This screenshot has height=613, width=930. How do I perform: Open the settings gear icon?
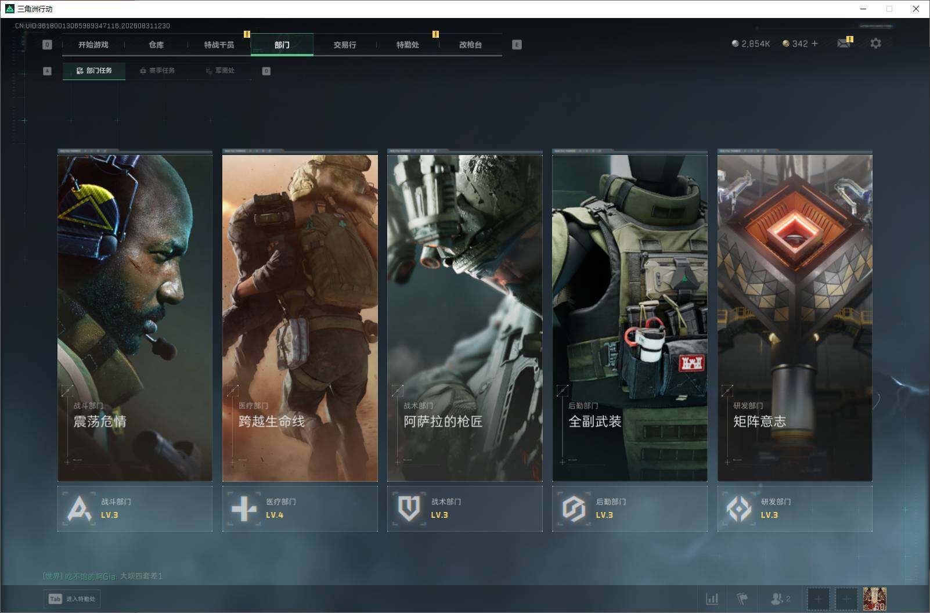tap(875, 44)
